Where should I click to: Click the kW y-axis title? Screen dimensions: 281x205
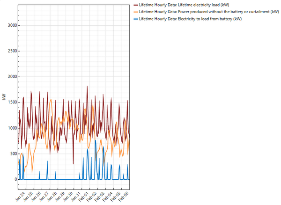4,97
